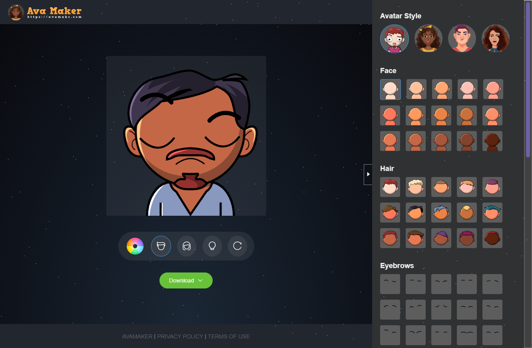This screenshot has width=532, height=348.
Task: Click the Hair section heading
Action: coord(387,169)
